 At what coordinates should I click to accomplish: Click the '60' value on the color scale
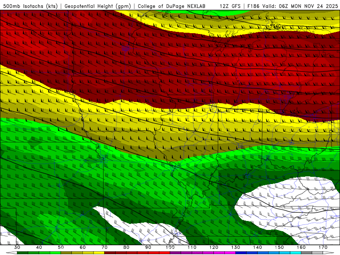coord(82,247)
